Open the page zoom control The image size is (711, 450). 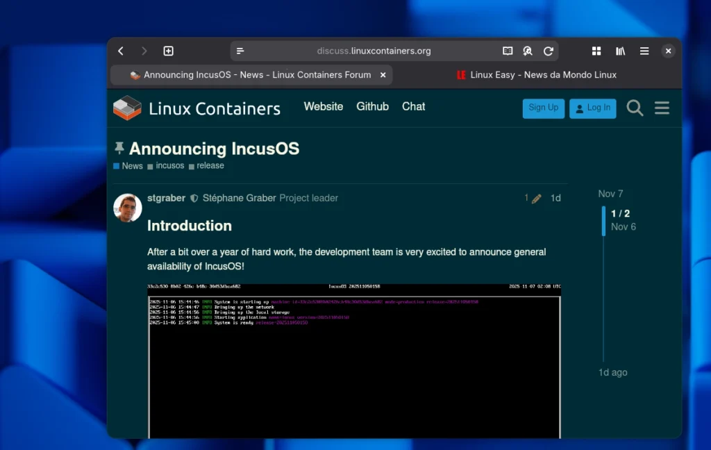pyautogui.click(x=528, y=51)
